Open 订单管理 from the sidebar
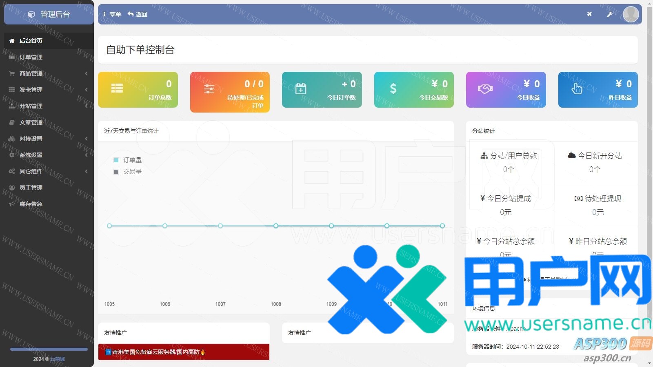Viewport: 653px width, 367px height. click(x=31, y=57)
